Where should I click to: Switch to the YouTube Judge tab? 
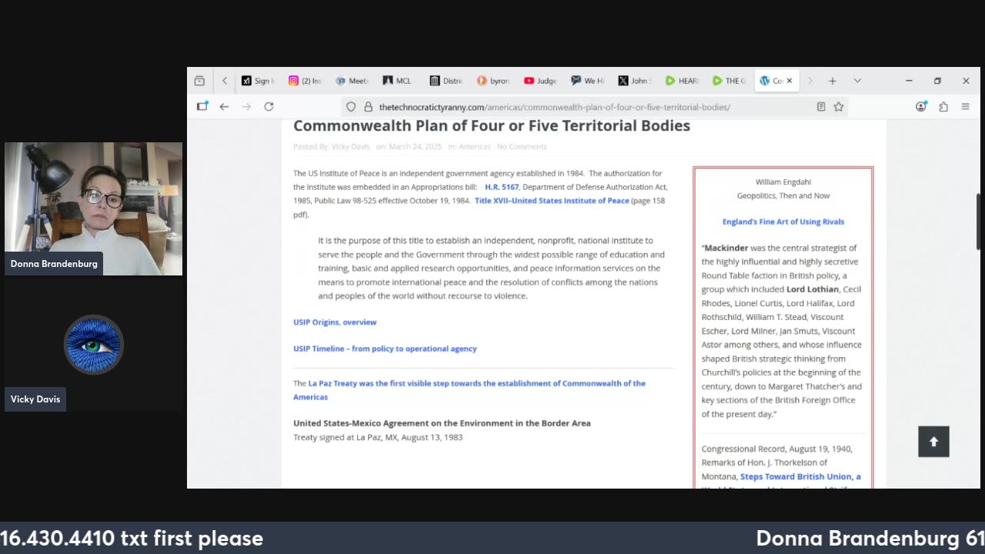pos(540,81)
